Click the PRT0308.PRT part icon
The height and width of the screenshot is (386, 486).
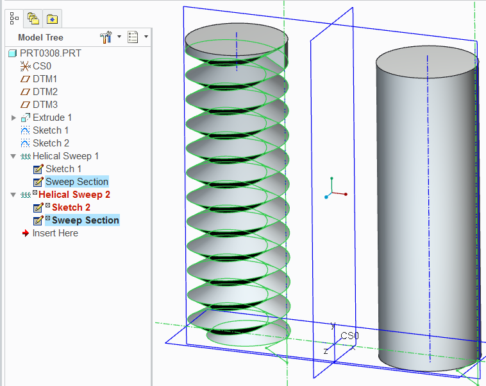13,53
